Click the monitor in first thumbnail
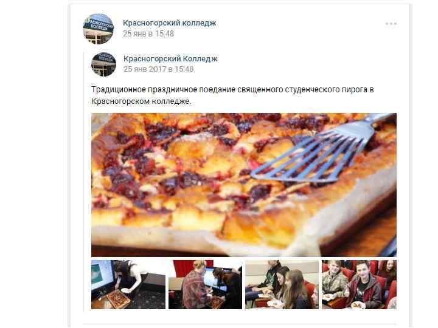Screen dimensions: 438x328 point(102,276)
